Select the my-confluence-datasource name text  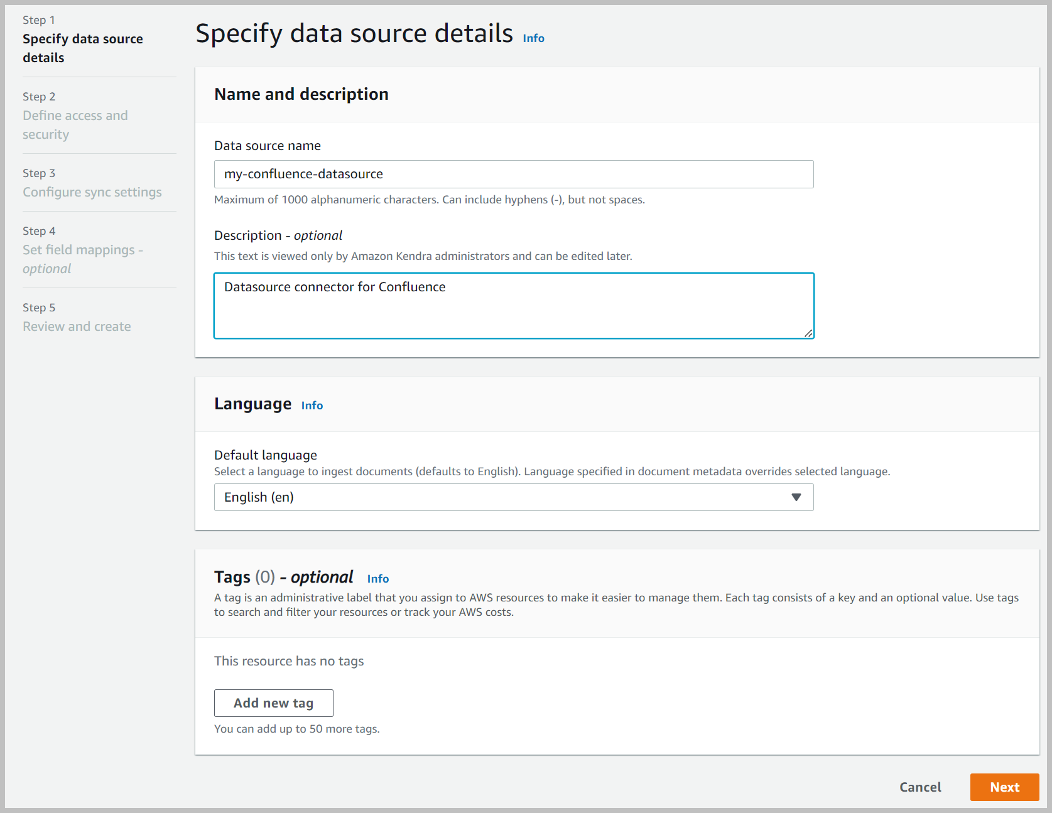[x=303, y=174]
